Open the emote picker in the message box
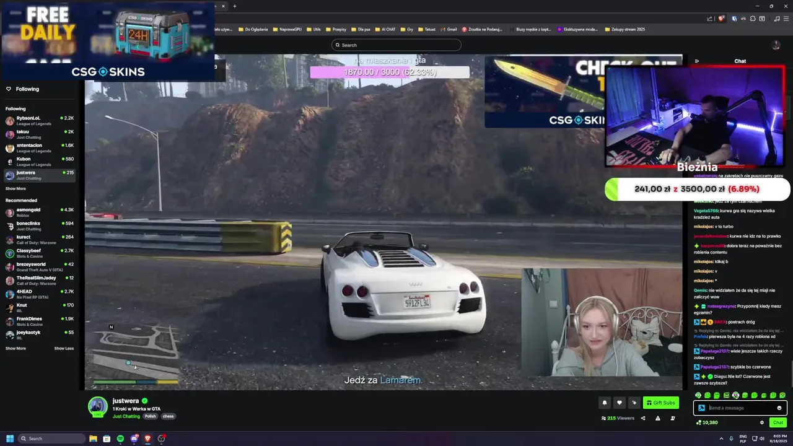 pos(779,408)
